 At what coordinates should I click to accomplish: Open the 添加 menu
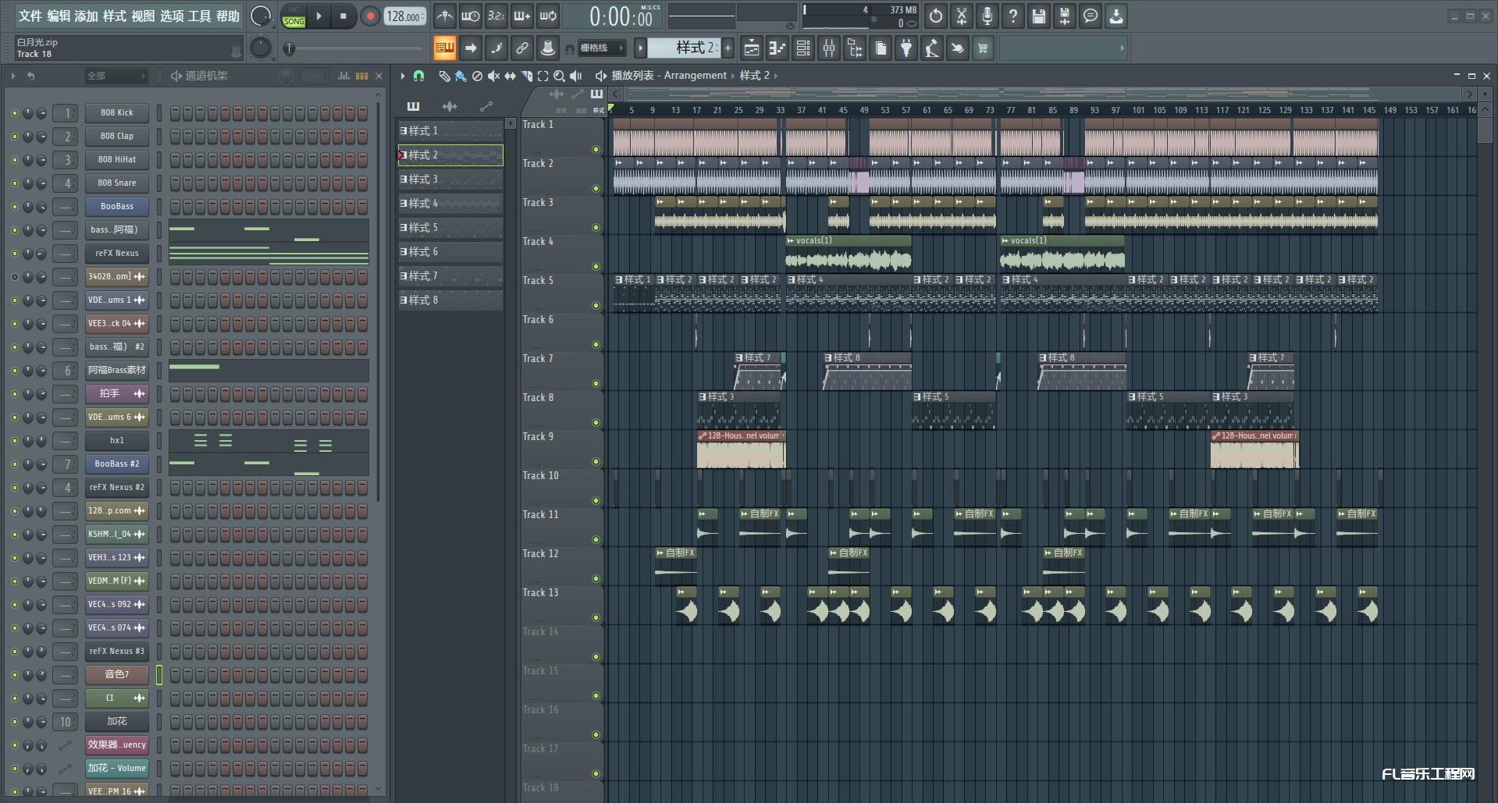(x=87, y=16)
